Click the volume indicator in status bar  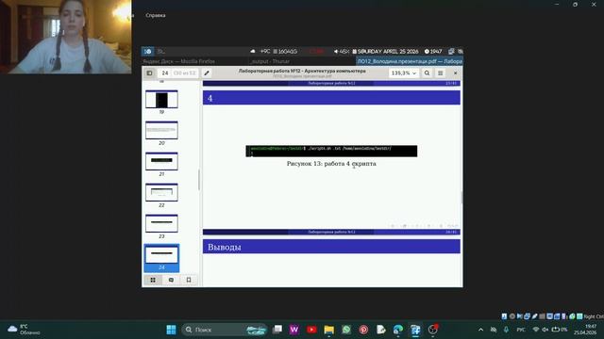click(342, 51)
